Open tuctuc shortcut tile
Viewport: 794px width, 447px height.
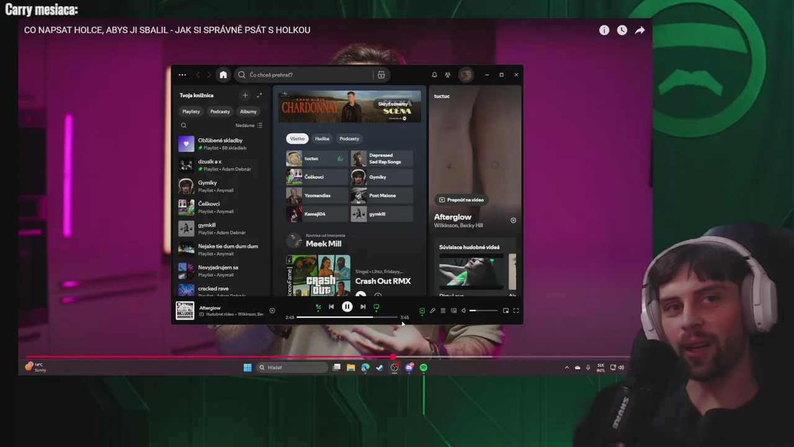tap(317, 158)
